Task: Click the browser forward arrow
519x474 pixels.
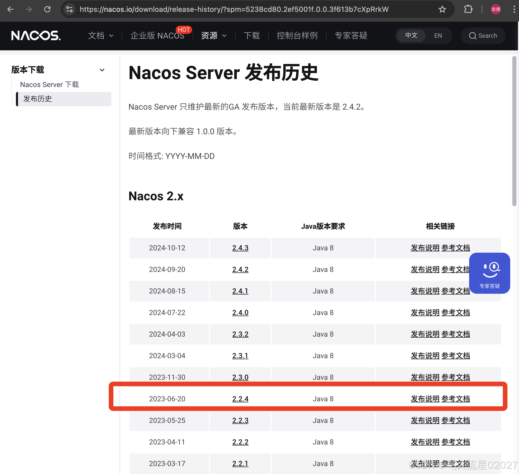Action: click(x=29, y=9)
